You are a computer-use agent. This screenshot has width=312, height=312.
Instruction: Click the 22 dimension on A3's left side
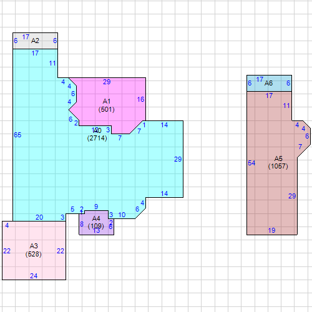point(7,251)
